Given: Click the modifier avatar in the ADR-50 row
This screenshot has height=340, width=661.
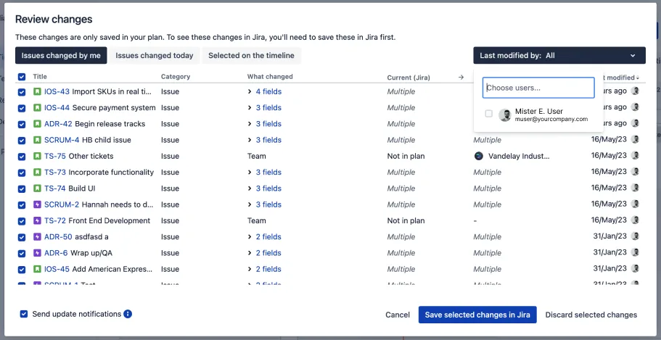Looking at the screenshot, I should coord(635,236).
